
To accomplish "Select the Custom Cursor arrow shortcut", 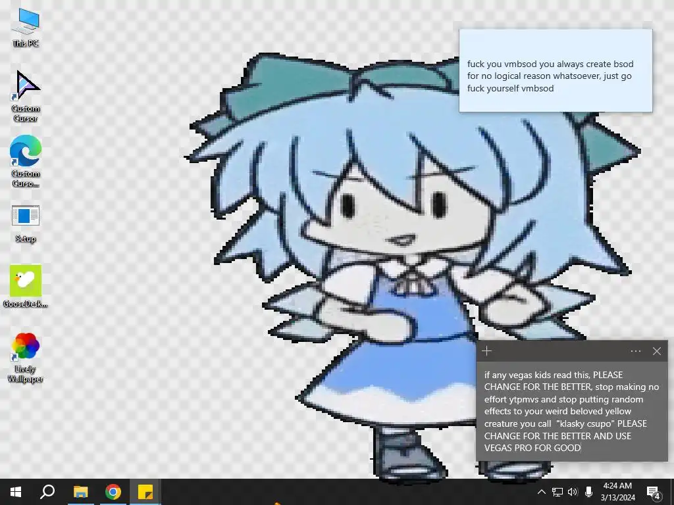I will pos(26,96).
